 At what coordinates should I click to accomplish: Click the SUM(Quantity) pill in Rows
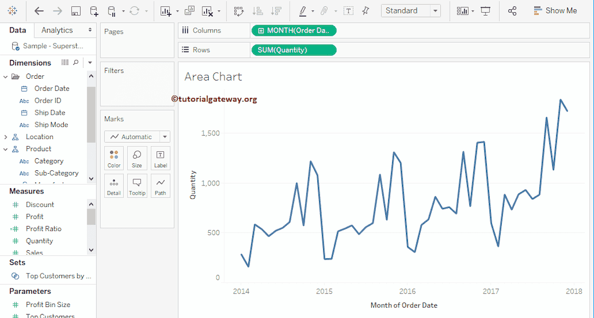click(294, 50)
